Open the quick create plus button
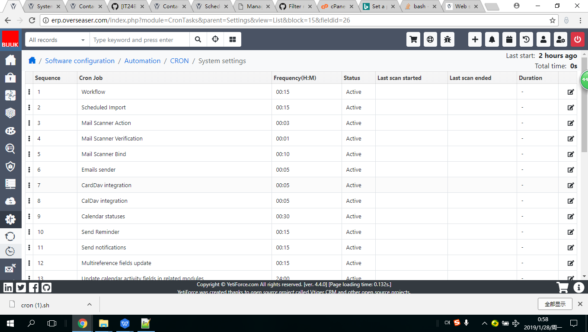The image size is (588, 332). pos(475,39)
